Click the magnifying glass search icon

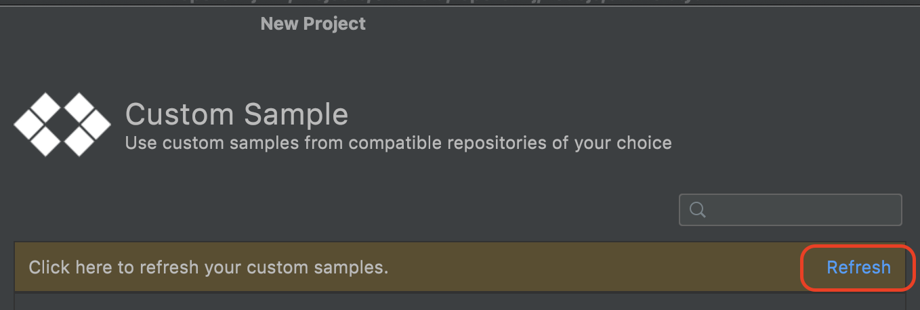point(698,210)
